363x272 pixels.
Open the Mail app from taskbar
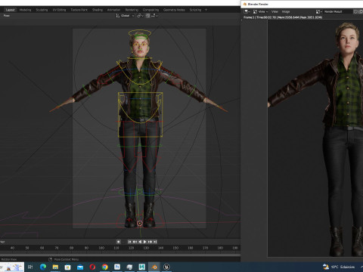[x=80, y=267]
